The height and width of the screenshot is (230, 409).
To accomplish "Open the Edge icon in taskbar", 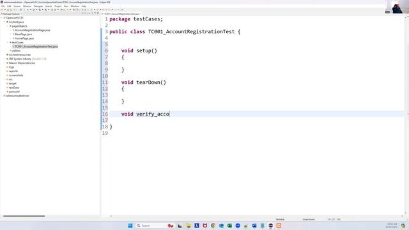I will point(221,226).
